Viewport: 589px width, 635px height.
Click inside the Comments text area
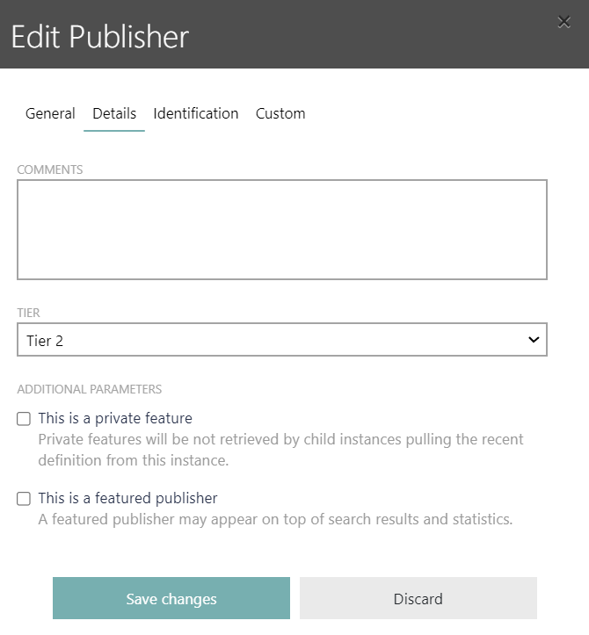pyautogui.click(x=282, y=229)
